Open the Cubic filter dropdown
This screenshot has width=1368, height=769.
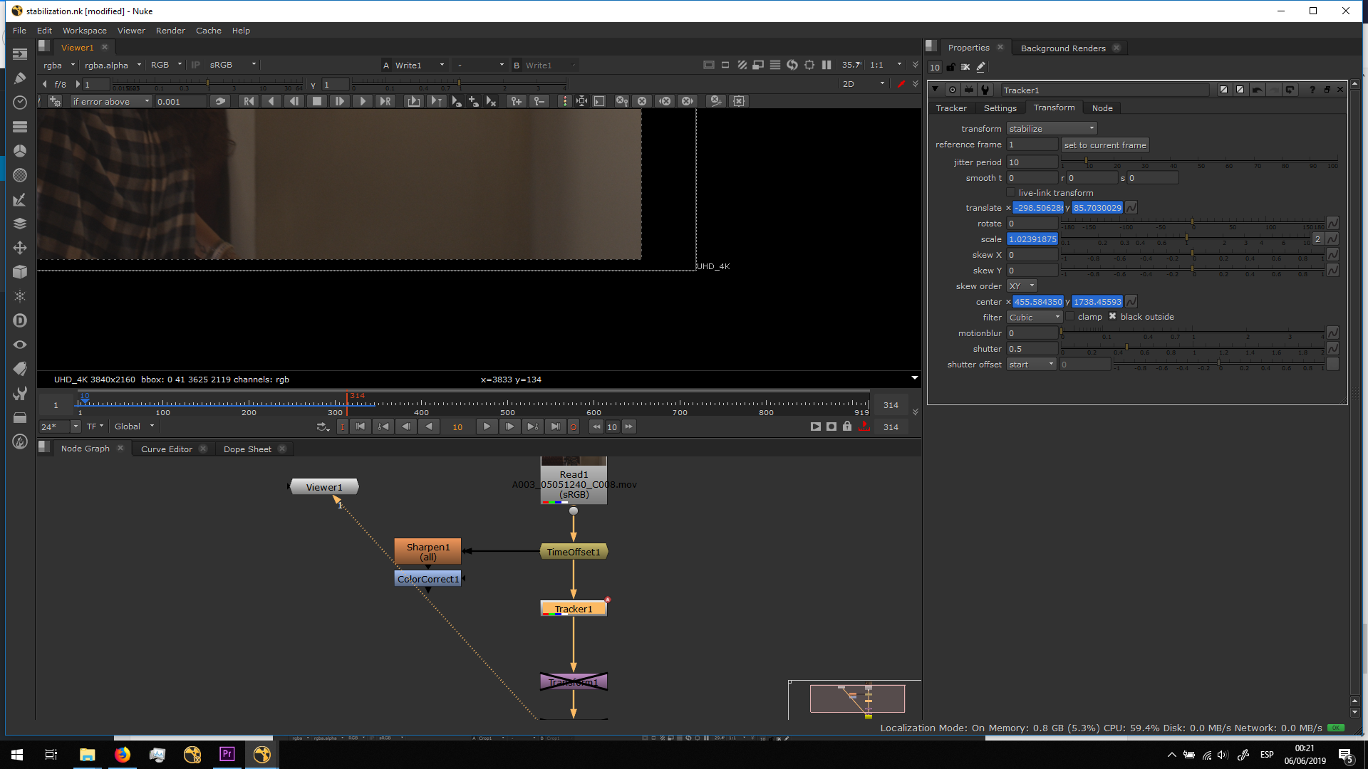click(1035, 318)
